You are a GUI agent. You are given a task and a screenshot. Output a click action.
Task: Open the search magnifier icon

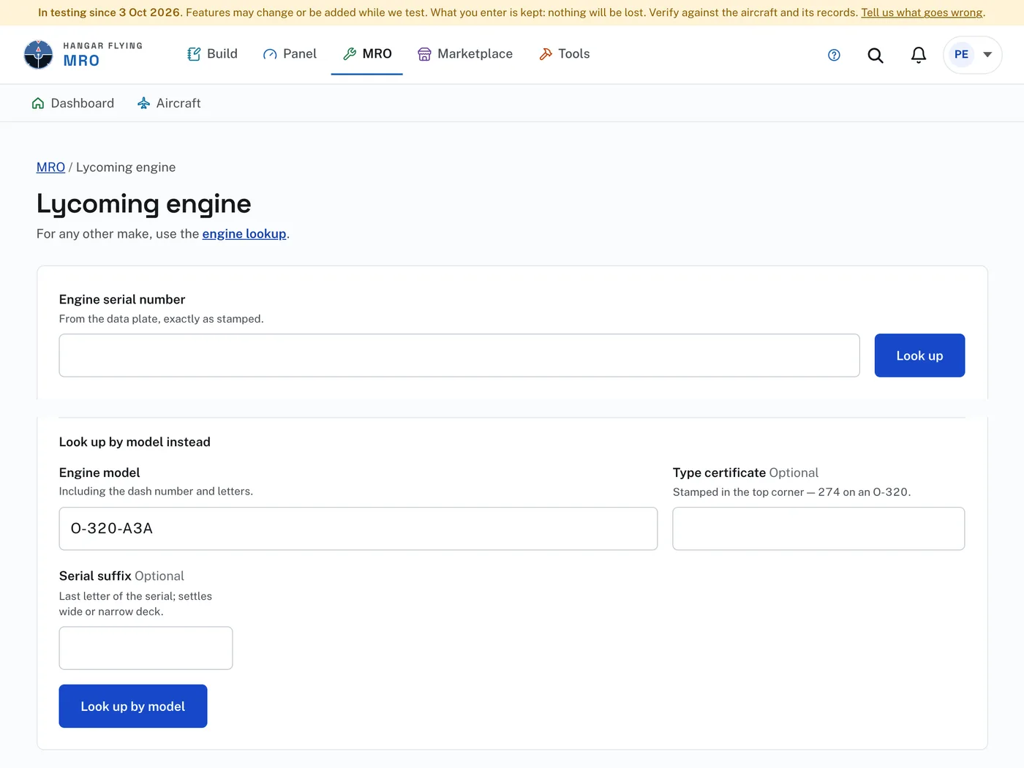(x=876, y=55)
